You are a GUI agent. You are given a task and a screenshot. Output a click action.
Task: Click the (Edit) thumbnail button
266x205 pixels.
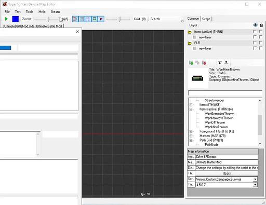(x=227, y=173)
